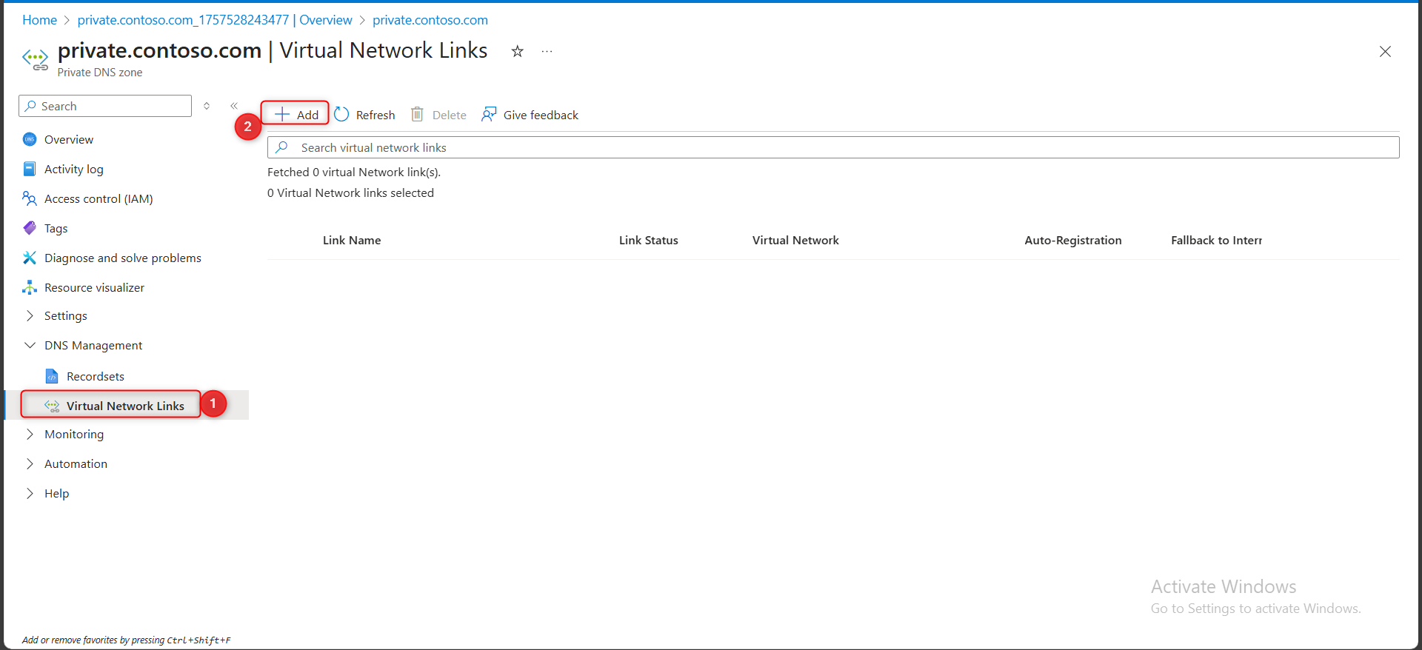Click the Delete button label
This screenshot has height=650, width=1422.
point(450,115)
